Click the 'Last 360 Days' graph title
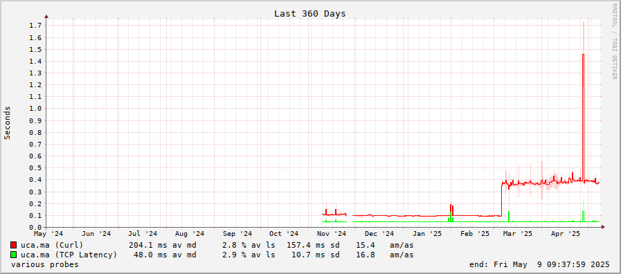 310,13
